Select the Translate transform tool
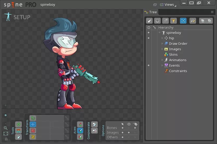217x144 pixels. (33, 124)
